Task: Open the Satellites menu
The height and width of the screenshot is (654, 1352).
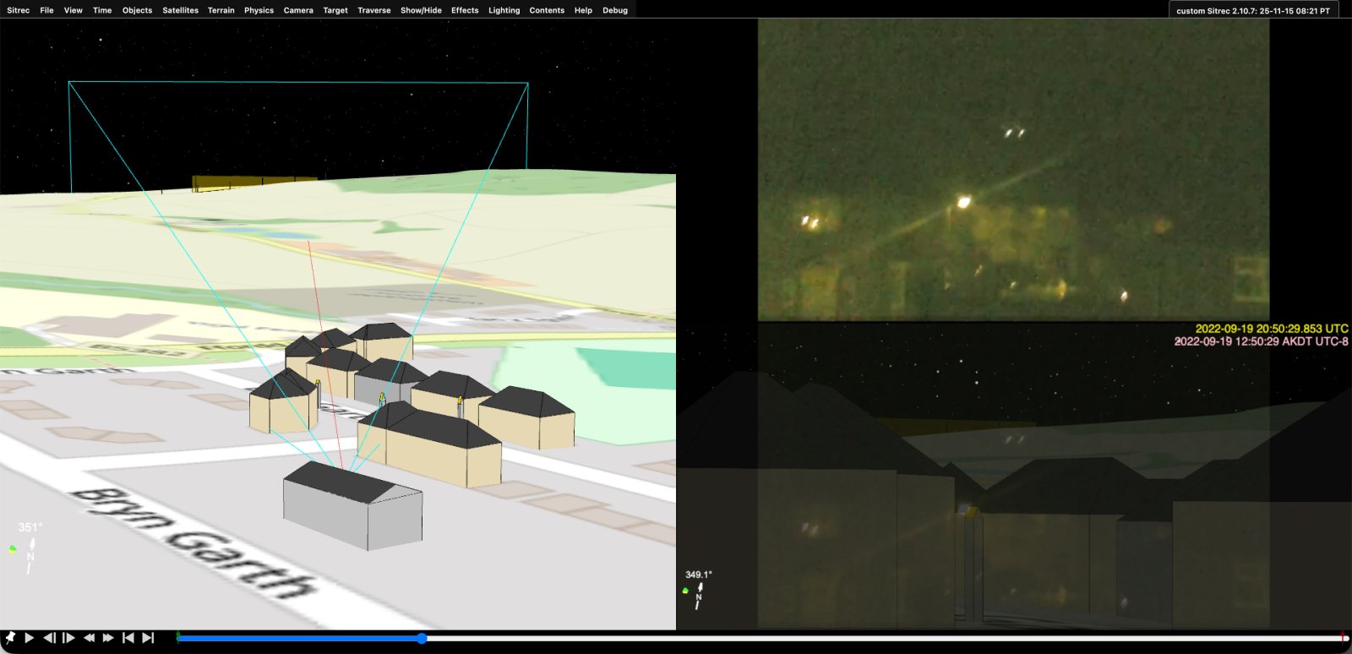Action: pyautogui.click(x=180, y=10)
